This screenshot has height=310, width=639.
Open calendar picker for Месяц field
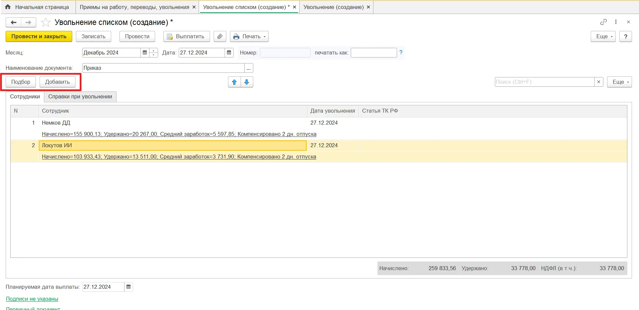pos(145,53)
